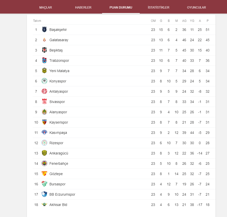Screen dimensions: 227x217
Task: Select the PUAN DURUMU tab
Action: click(x=121, y=7)
